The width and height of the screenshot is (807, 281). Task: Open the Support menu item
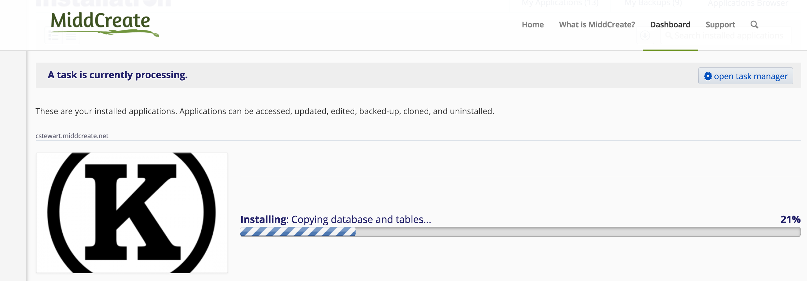[x=720, y=25]
